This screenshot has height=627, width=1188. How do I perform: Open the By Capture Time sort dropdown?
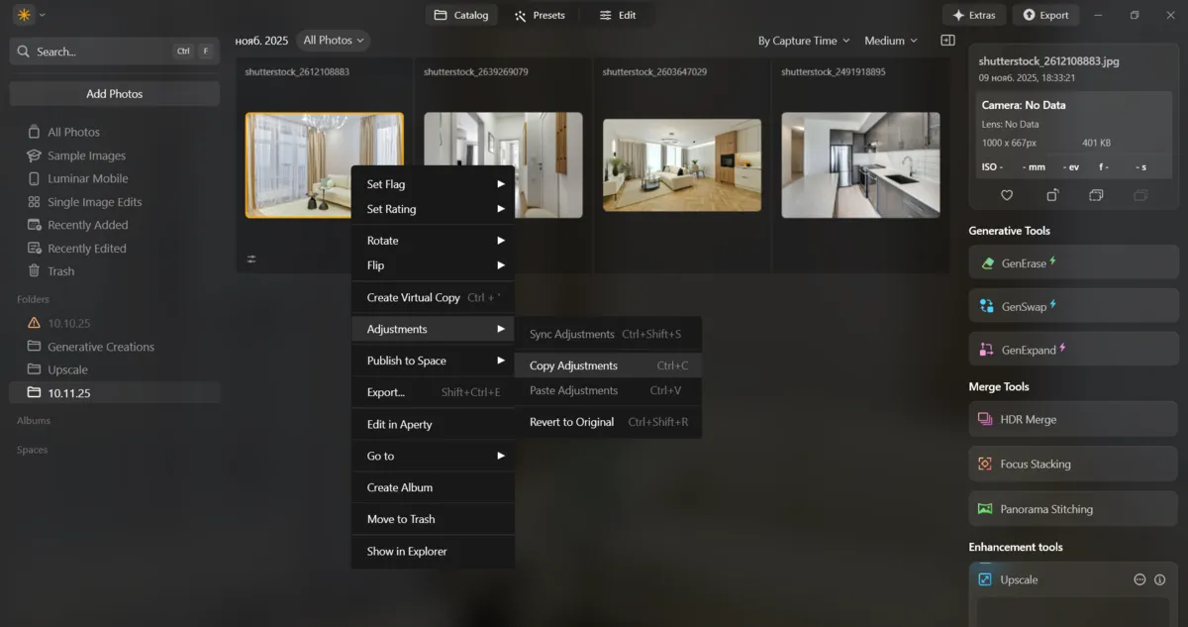click(802, 41)
